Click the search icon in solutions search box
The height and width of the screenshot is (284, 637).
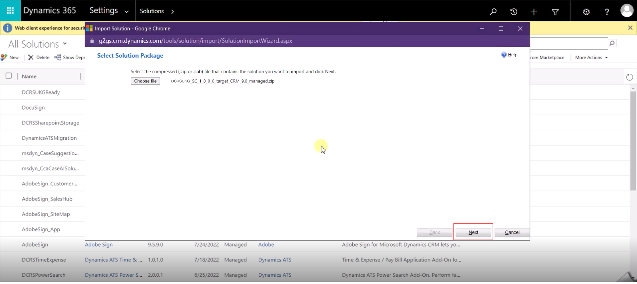[612, 43]
